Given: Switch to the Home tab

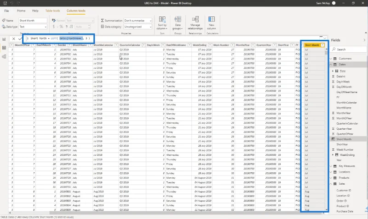Looking at the screenshot, I should click(x=21, y=11).
